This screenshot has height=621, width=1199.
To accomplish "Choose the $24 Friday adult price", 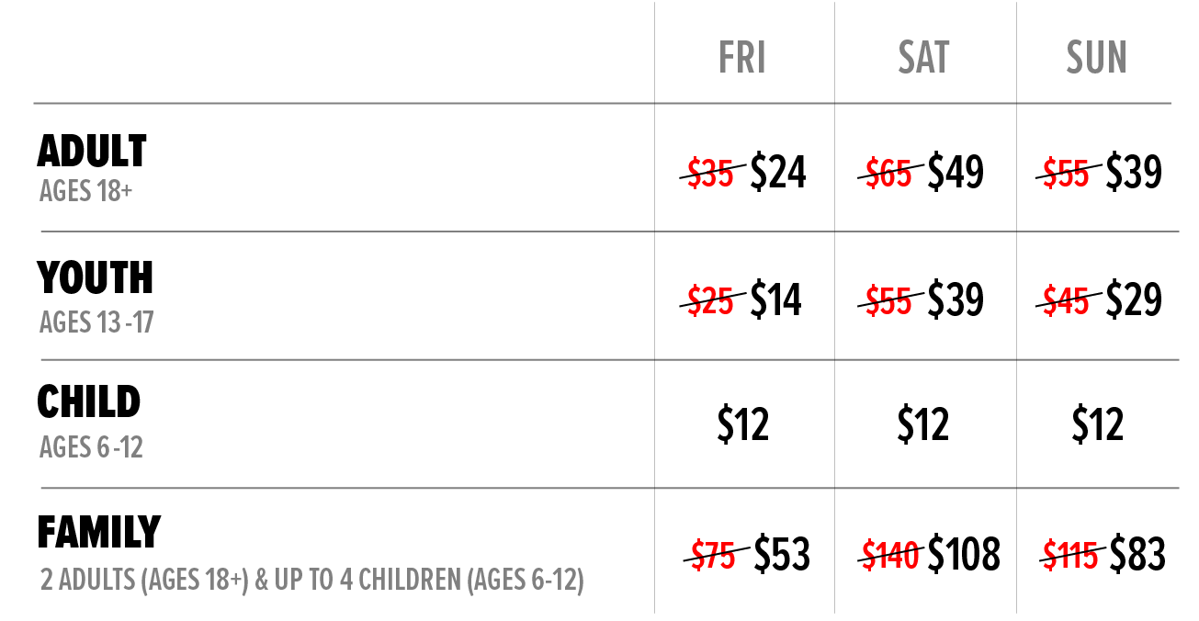I will pos(778,172).
